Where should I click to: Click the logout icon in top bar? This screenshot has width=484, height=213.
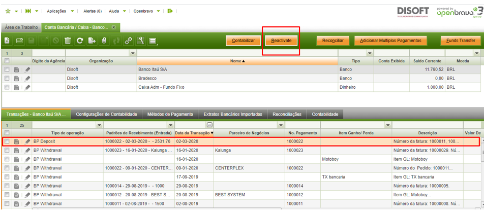point(170,11)
